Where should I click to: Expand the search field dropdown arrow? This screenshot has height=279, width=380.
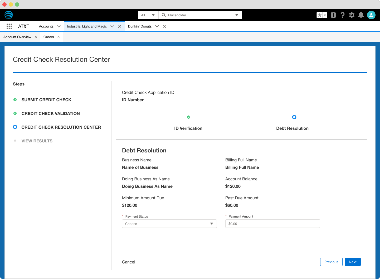(237, 15)
